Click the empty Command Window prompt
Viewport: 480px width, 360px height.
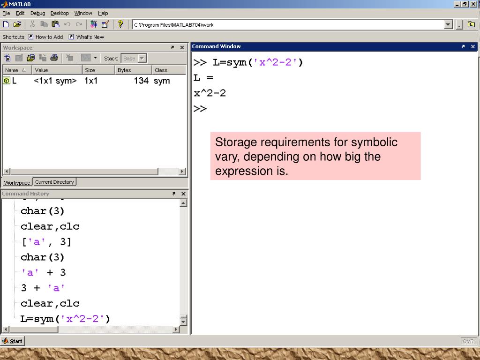point(200,109)
